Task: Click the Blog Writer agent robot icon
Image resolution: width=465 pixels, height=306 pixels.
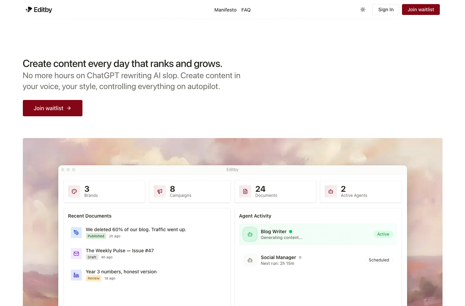Action: [250, 234]
